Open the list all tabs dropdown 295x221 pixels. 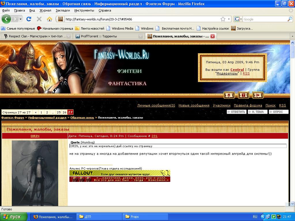pos(292,36)
